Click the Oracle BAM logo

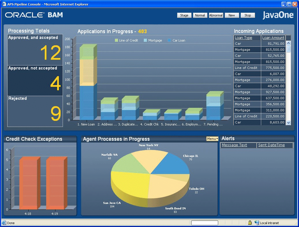click(x=34, y=15)
